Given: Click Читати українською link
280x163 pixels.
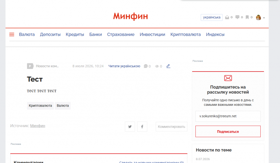Looking at the screenshot, I should coord(124,66).
